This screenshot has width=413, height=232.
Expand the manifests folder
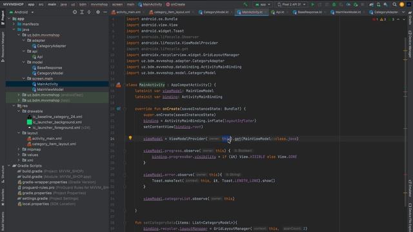14,24
